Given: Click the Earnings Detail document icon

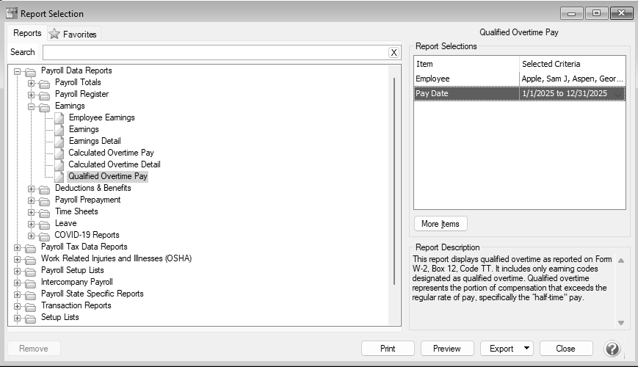Looking at the screenshot, I should point(59,141).
